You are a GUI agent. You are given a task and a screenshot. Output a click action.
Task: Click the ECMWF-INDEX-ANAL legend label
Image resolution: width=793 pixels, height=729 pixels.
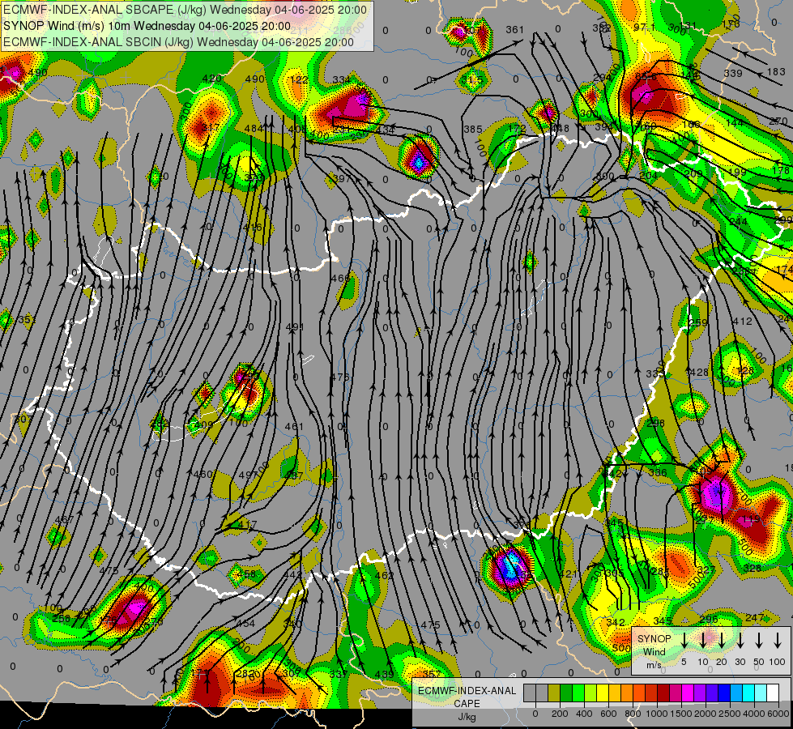coord(467,691)
